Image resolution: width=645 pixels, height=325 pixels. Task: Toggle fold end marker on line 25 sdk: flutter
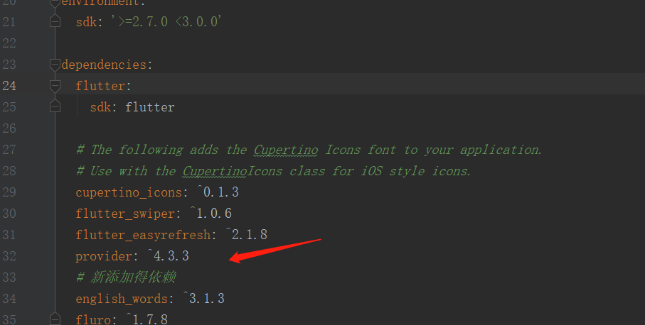(x=55, y=106)
